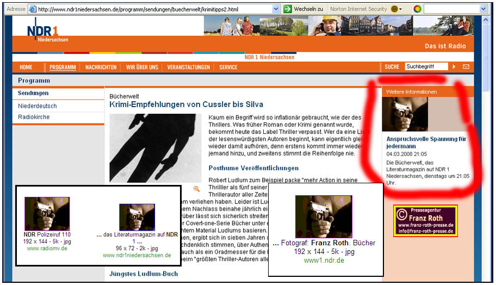Open the HOME navigation item
Viewport: 496px width, 285px height.
(26, 67)
